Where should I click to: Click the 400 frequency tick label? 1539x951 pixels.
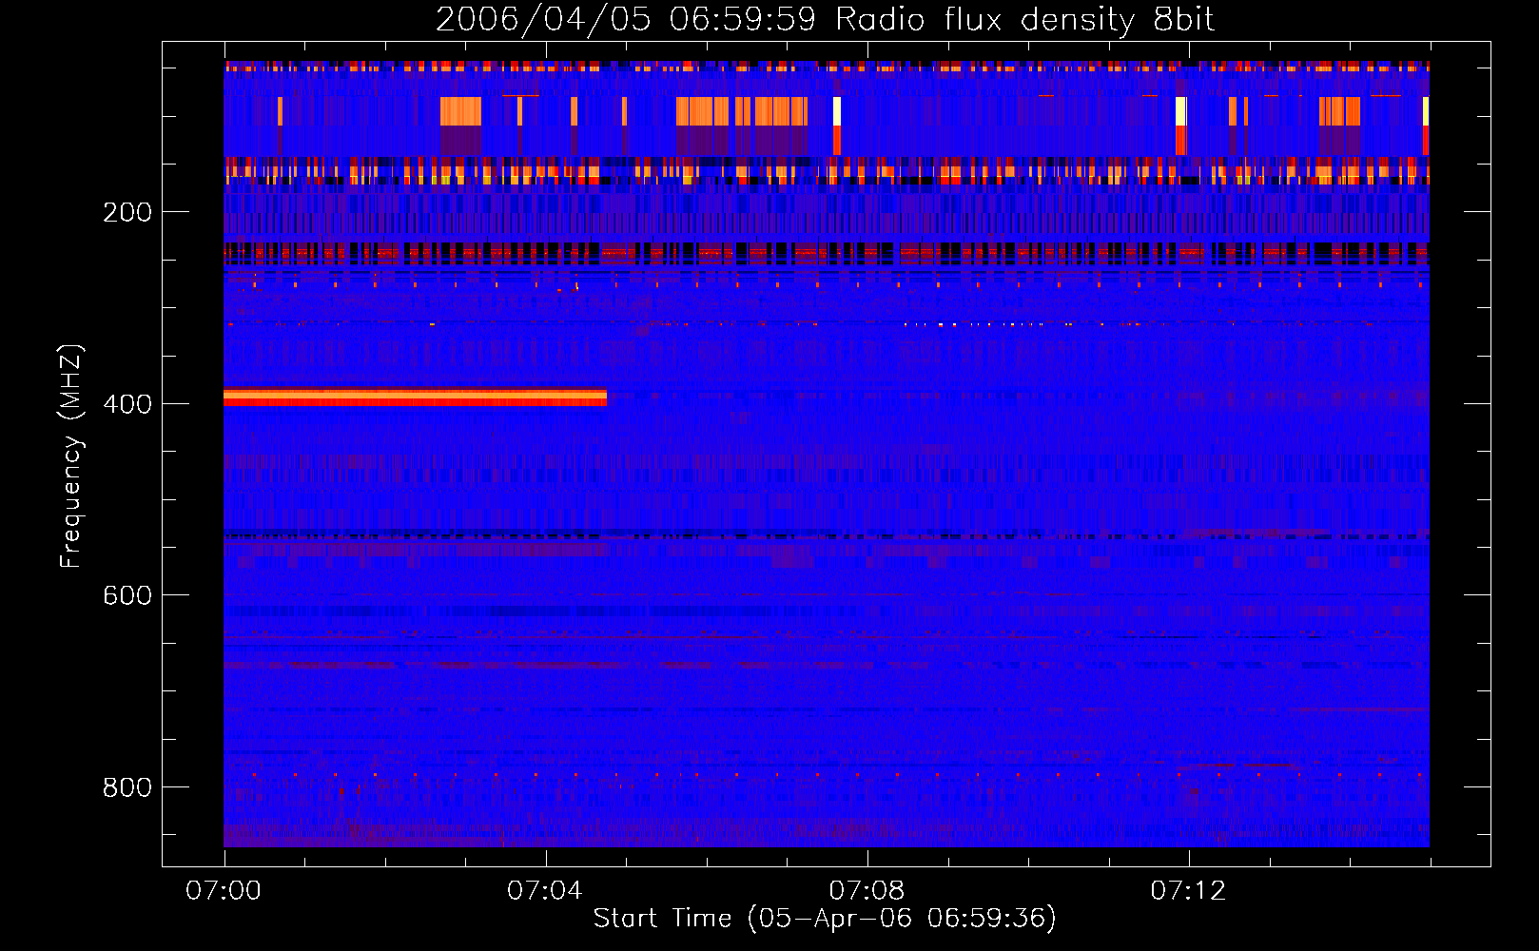tap(127, 404)
